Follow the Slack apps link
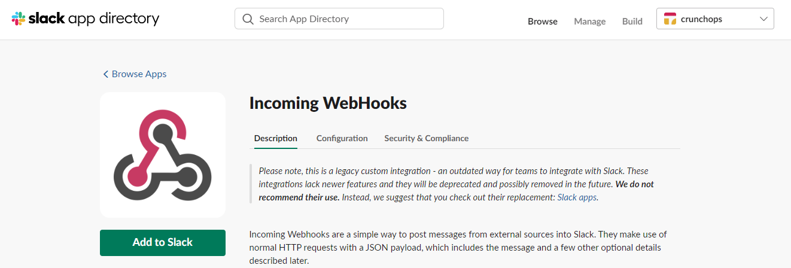The image size is (791, 268). [577, 197]
